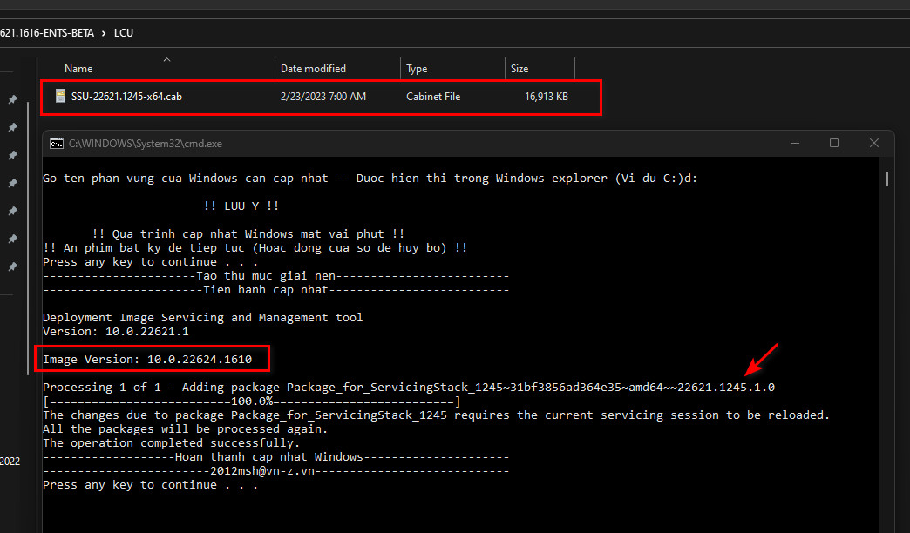Screen dimensions: 910x533
Task: Open the LCU breadcrumb folder in address bar
Action: [x=124, y=33]
